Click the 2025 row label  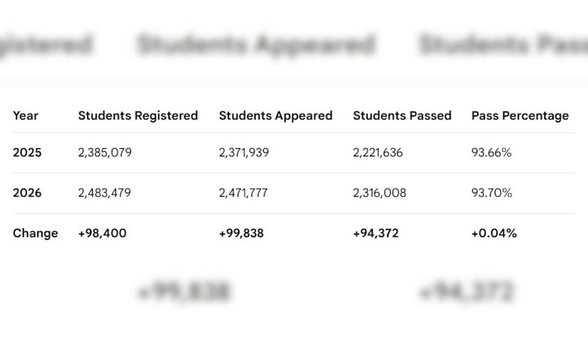click(x=27, y=153)
